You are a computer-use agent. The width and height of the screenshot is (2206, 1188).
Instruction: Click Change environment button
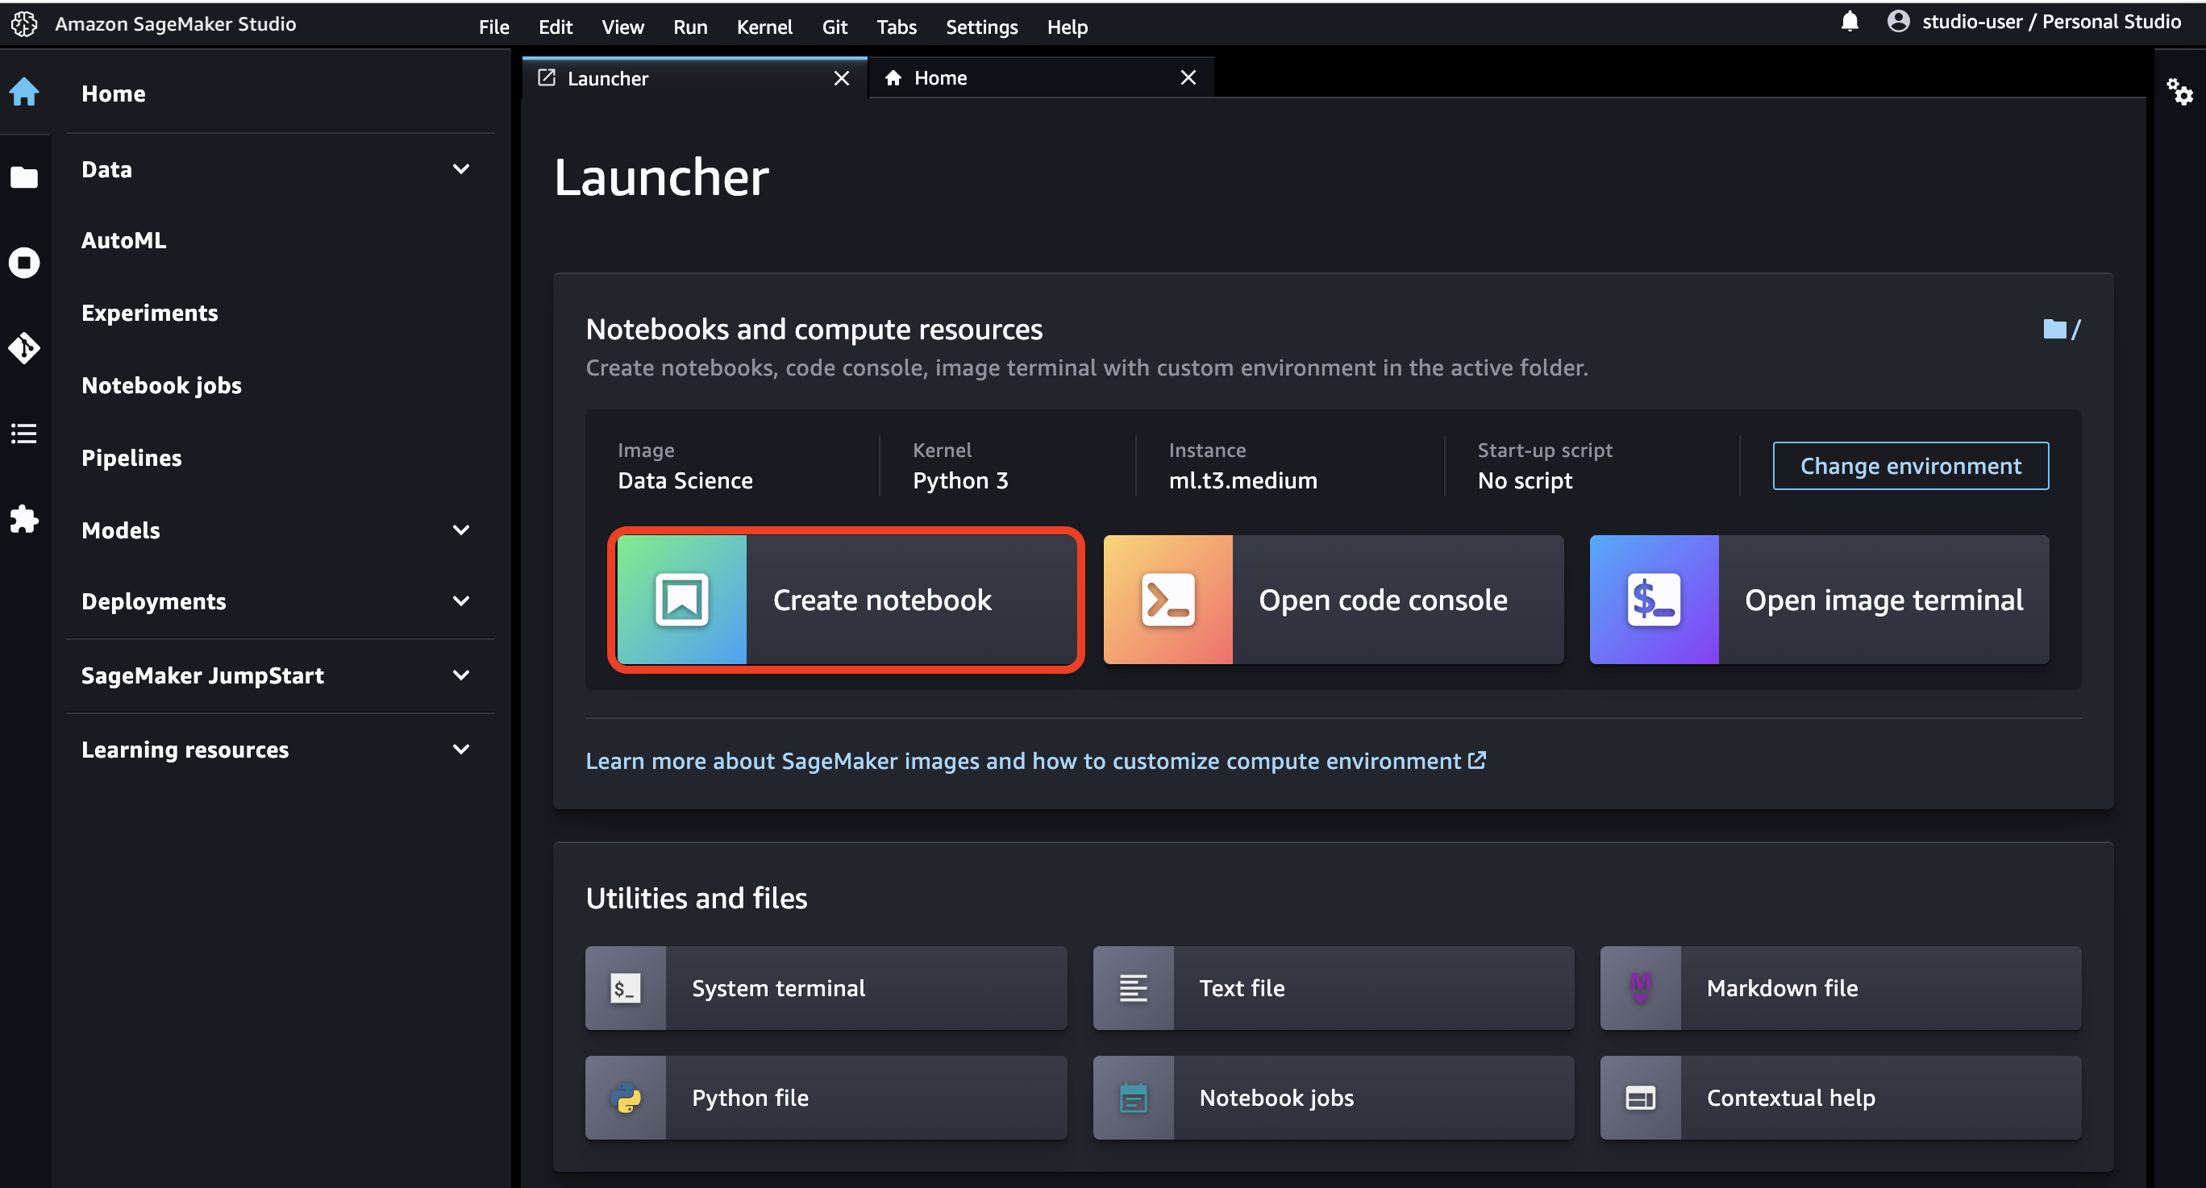1911,466
